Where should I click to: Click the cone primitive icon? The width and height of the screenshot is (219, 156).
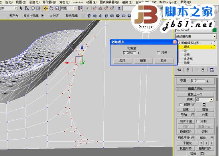pyautogui.click(x=101, y=16)
